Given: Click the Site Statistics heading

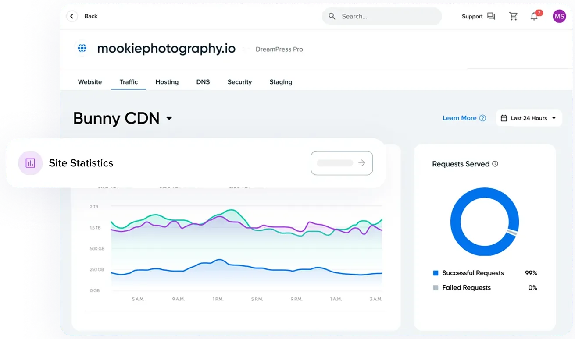Looking at the screenshot, I should click(81, 163).
